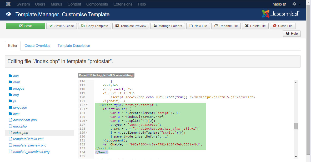311x162 pixels.
Task: Click Delete File button
Action: [x=255, y=26]
